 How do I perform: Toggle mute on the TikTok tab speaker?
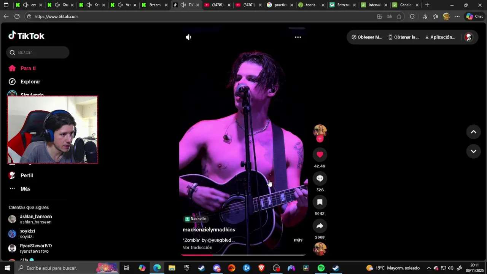pyautogui.click(x=183, y=5)
